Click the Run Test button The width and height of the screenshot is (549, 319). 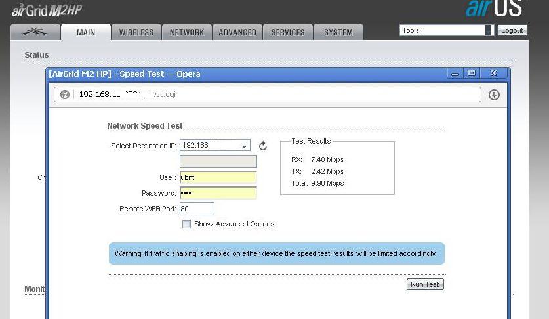click(425, 284)
